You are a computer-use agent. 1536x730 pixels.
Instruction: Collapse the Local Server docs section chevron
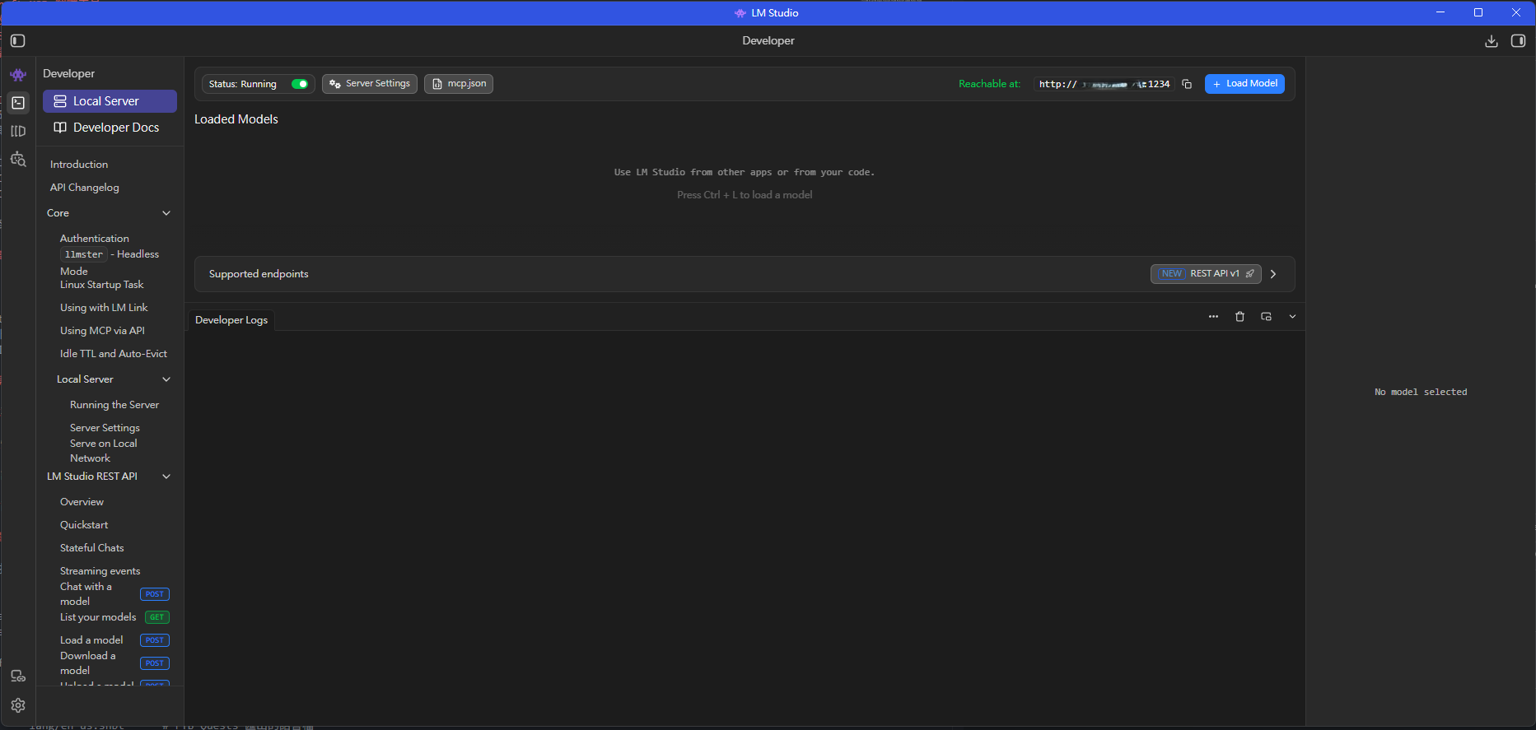166,379
